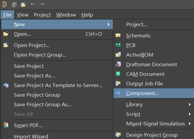The height and width of the screenshot is (139, 194).
Task: Open the View menu
Action: click(23, 15)
